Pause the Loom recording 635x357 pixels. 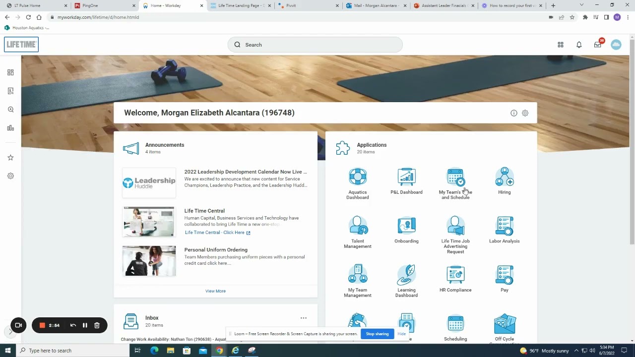[x=85, y=325]
